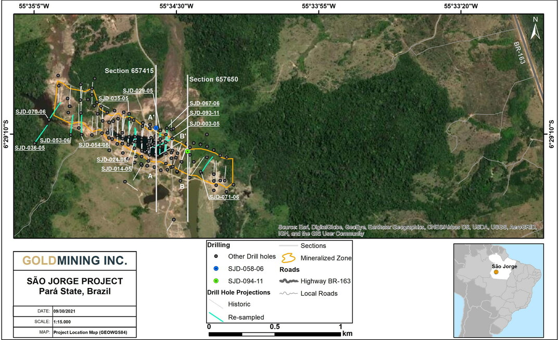Select the orange Mineralized Zone legend symbol

(288, 258)
